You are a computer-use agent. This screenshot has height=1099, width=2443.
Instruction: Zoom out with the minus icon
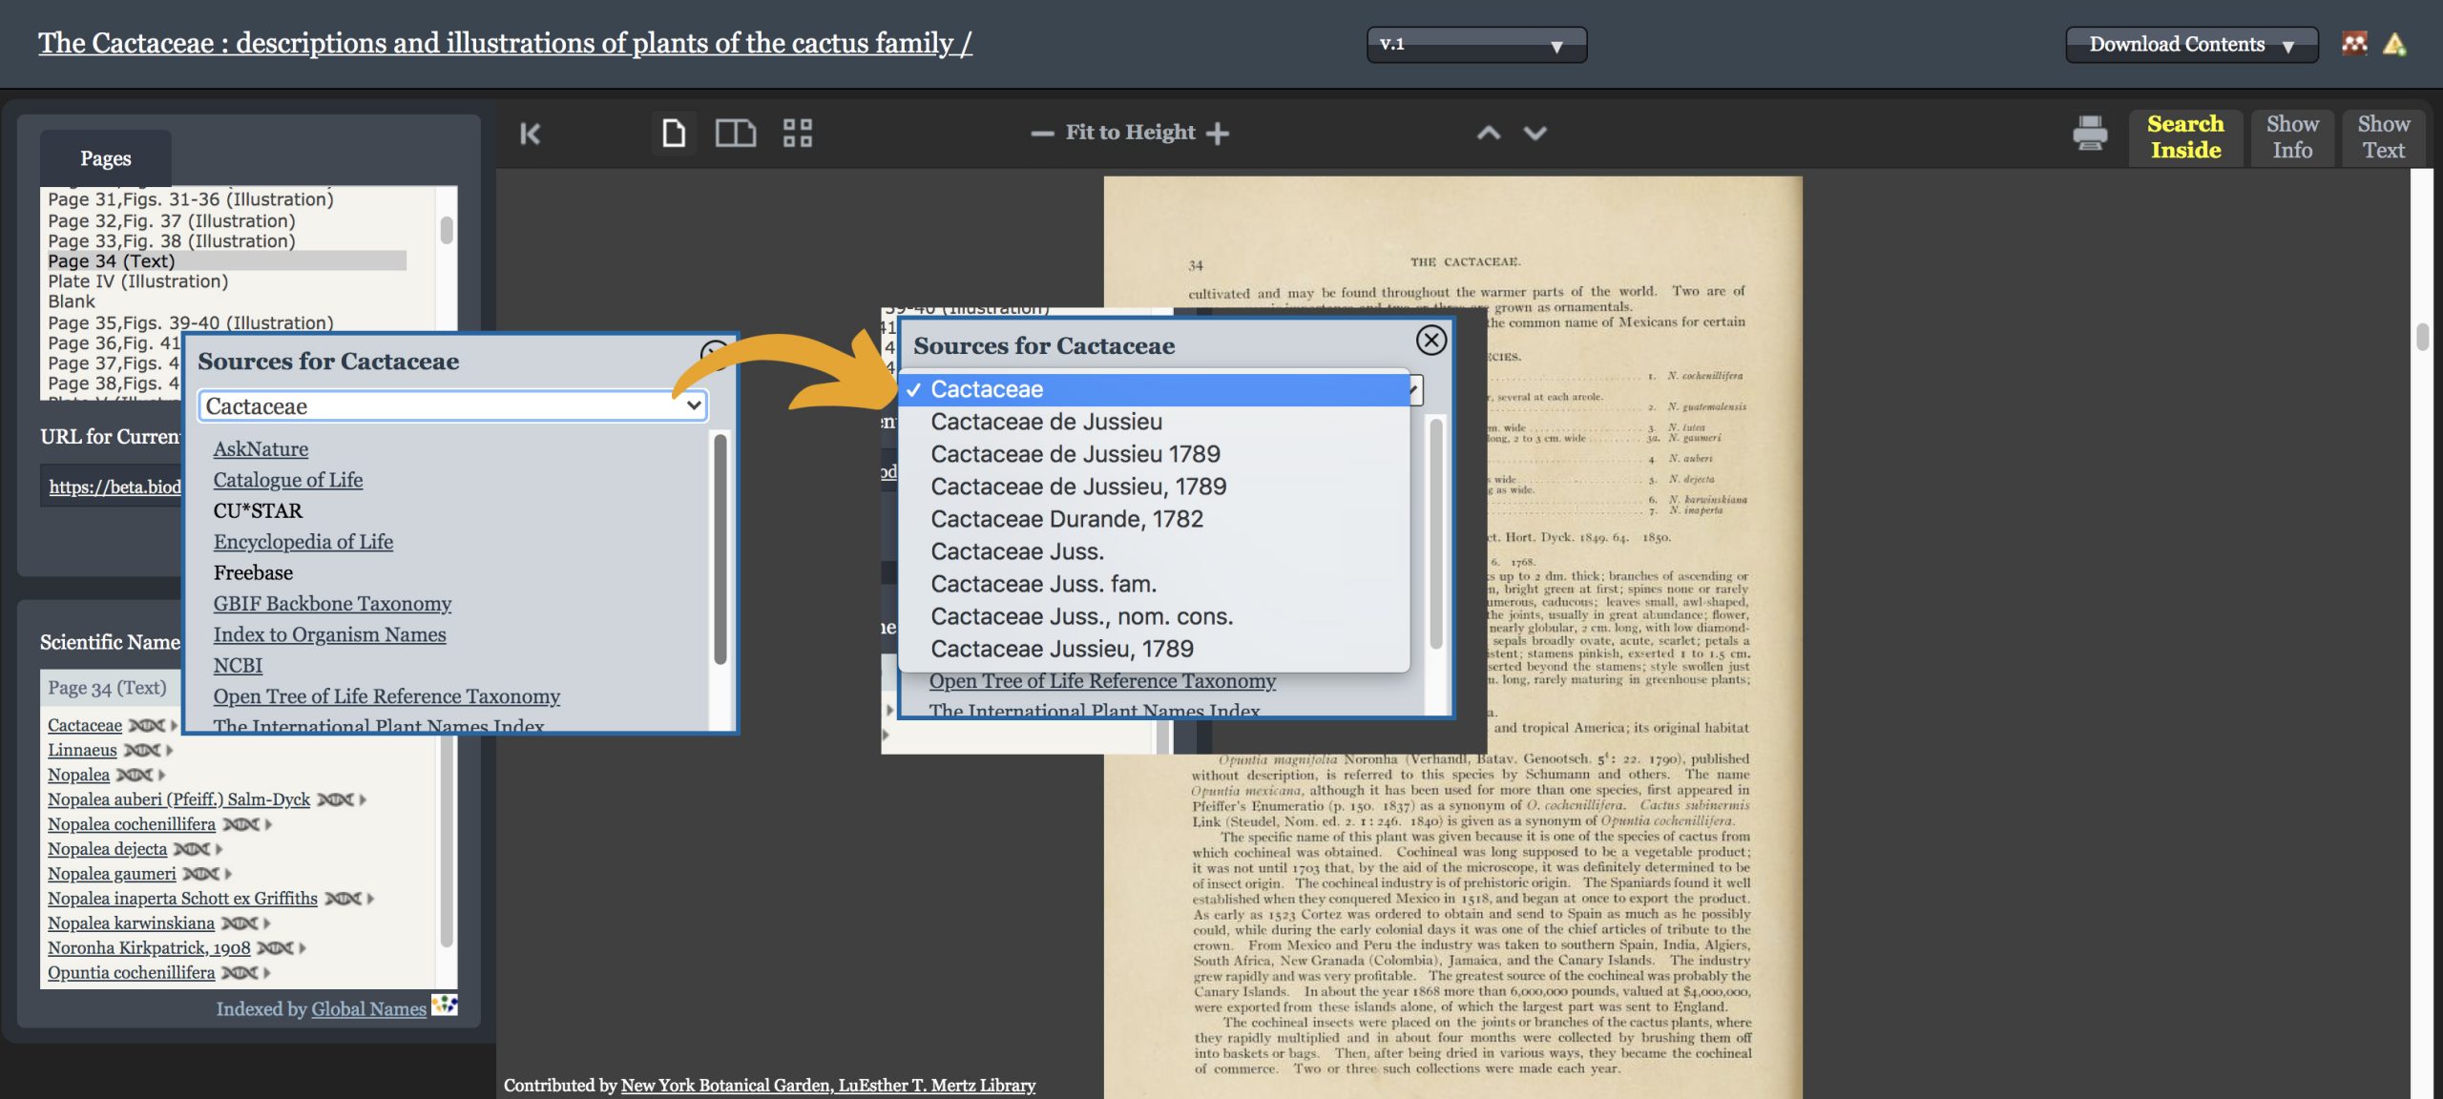pyautogui.click(x=1042, y=134)
